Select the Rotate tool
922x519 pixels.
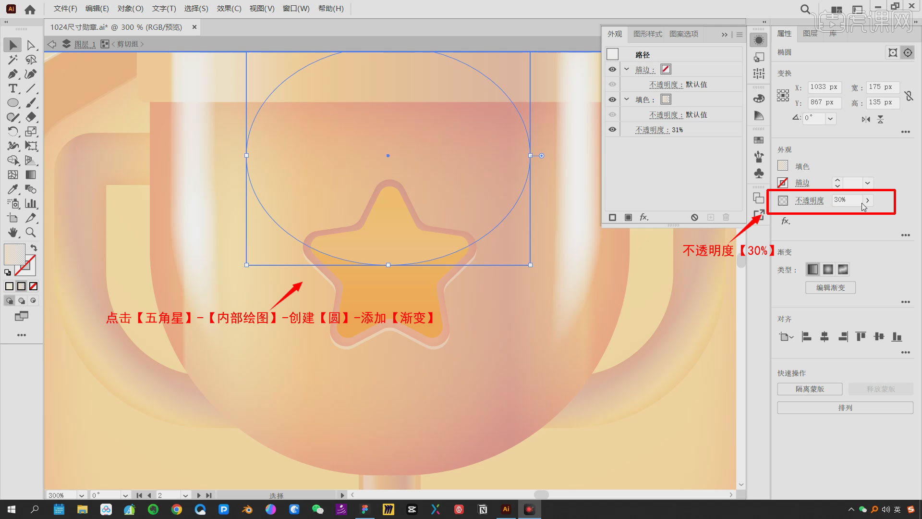tap(13, 132)
